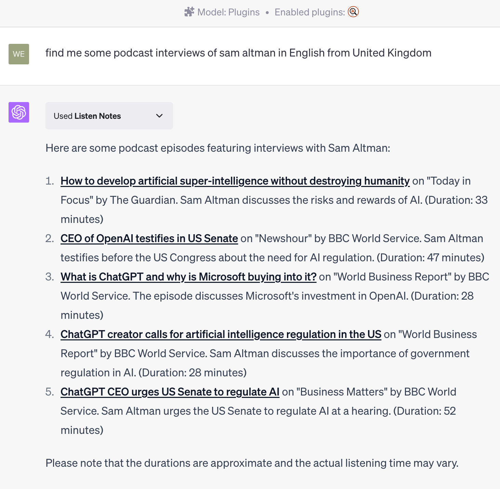500x489 pixels.
Task: Click the ChatGPT assistant avatar
Action: (x=19, y=112)
